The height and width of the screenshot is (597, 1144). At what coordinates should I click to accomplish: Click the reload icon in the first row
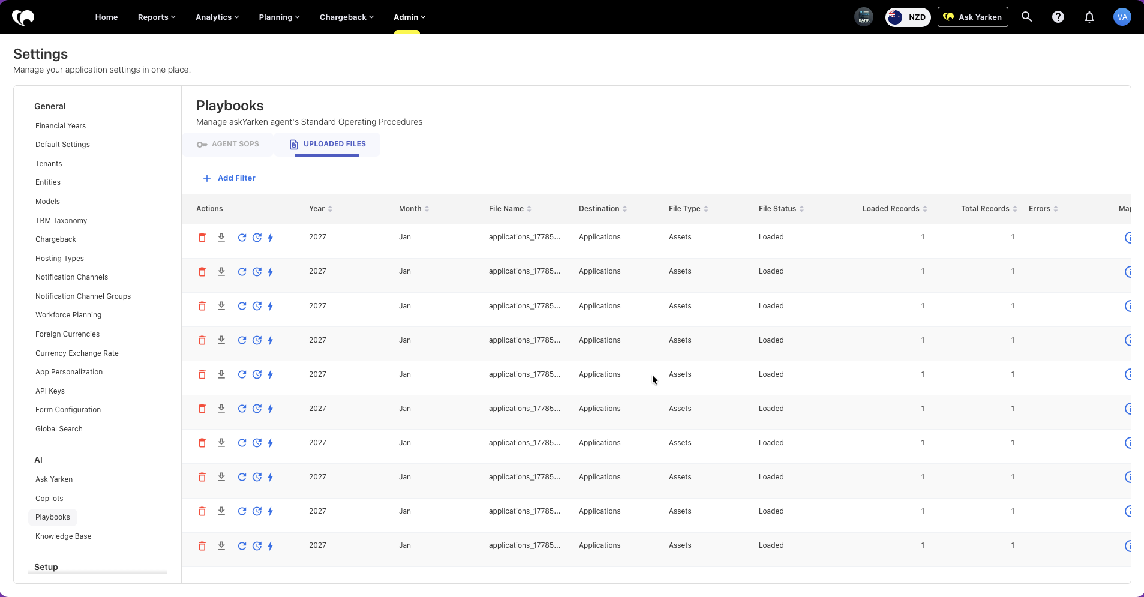(242, 238)
